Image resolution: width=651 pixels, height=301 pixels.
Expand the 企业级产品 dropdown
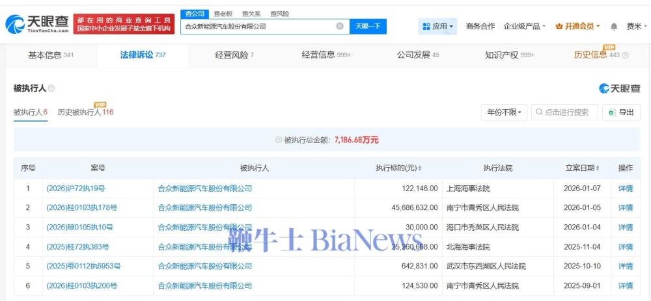coord(524,27)
